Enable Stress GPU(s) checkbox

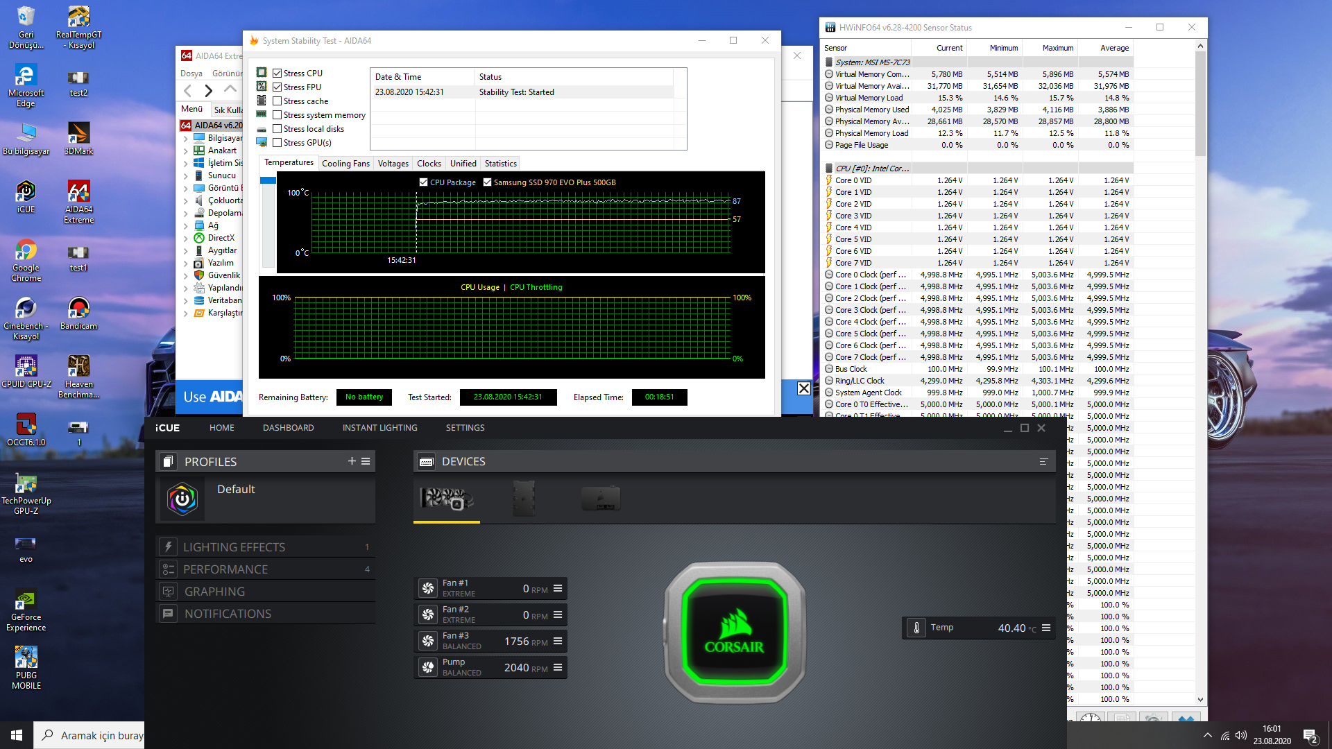[x=277, y=142]
